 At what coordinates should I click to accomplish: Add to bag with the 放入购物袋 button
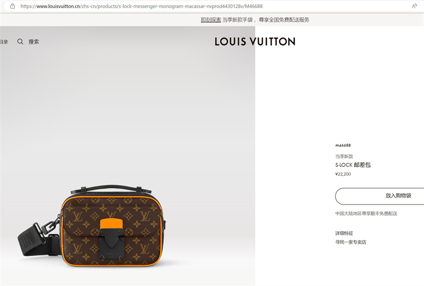[379, 196]
